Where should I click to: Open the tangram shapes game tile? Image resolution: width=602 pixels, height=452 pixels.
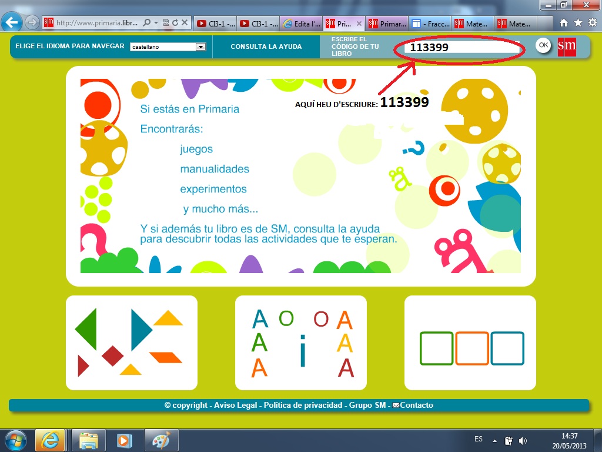tap(131, 343)
